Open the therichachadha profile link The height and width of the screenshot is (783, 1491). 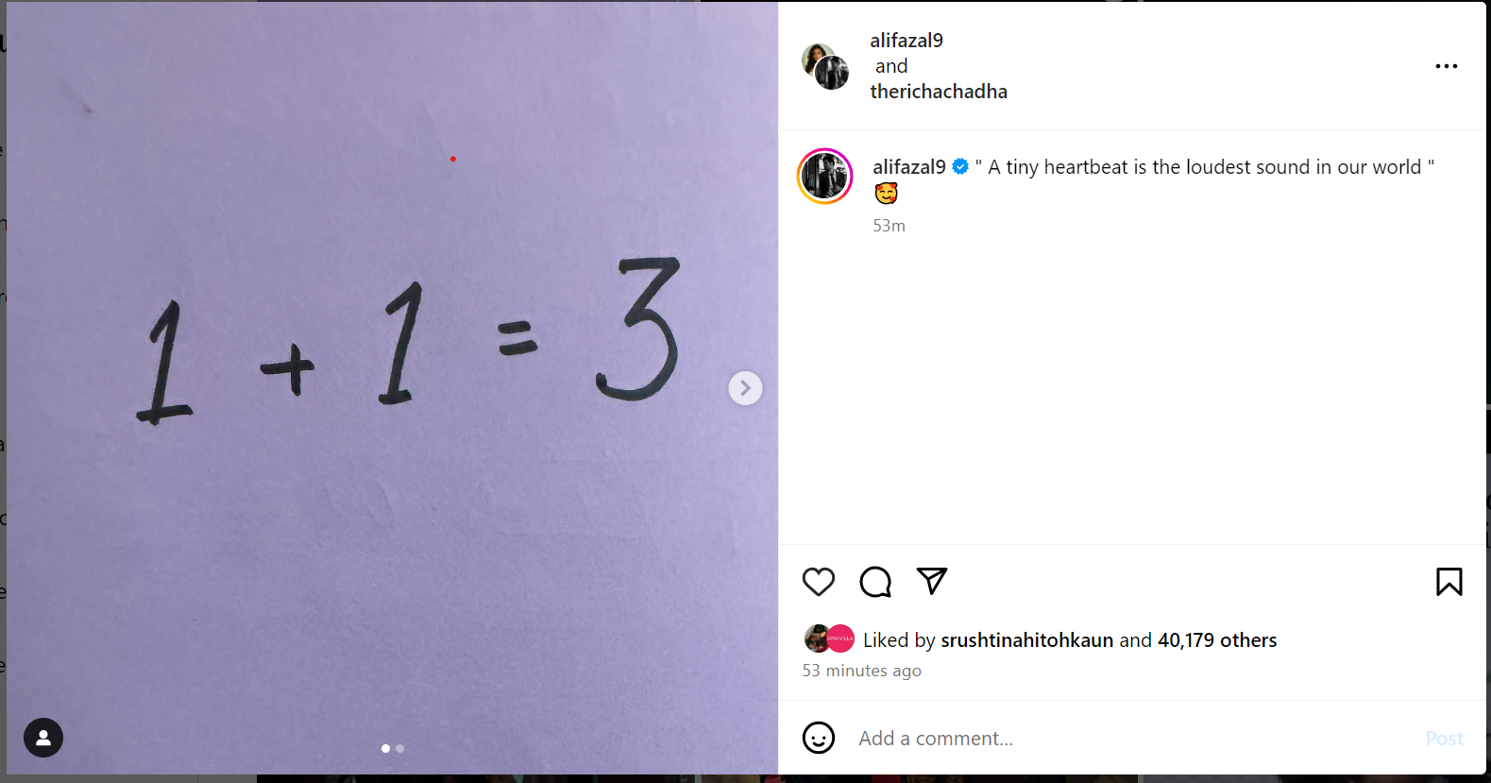[939, 92]
